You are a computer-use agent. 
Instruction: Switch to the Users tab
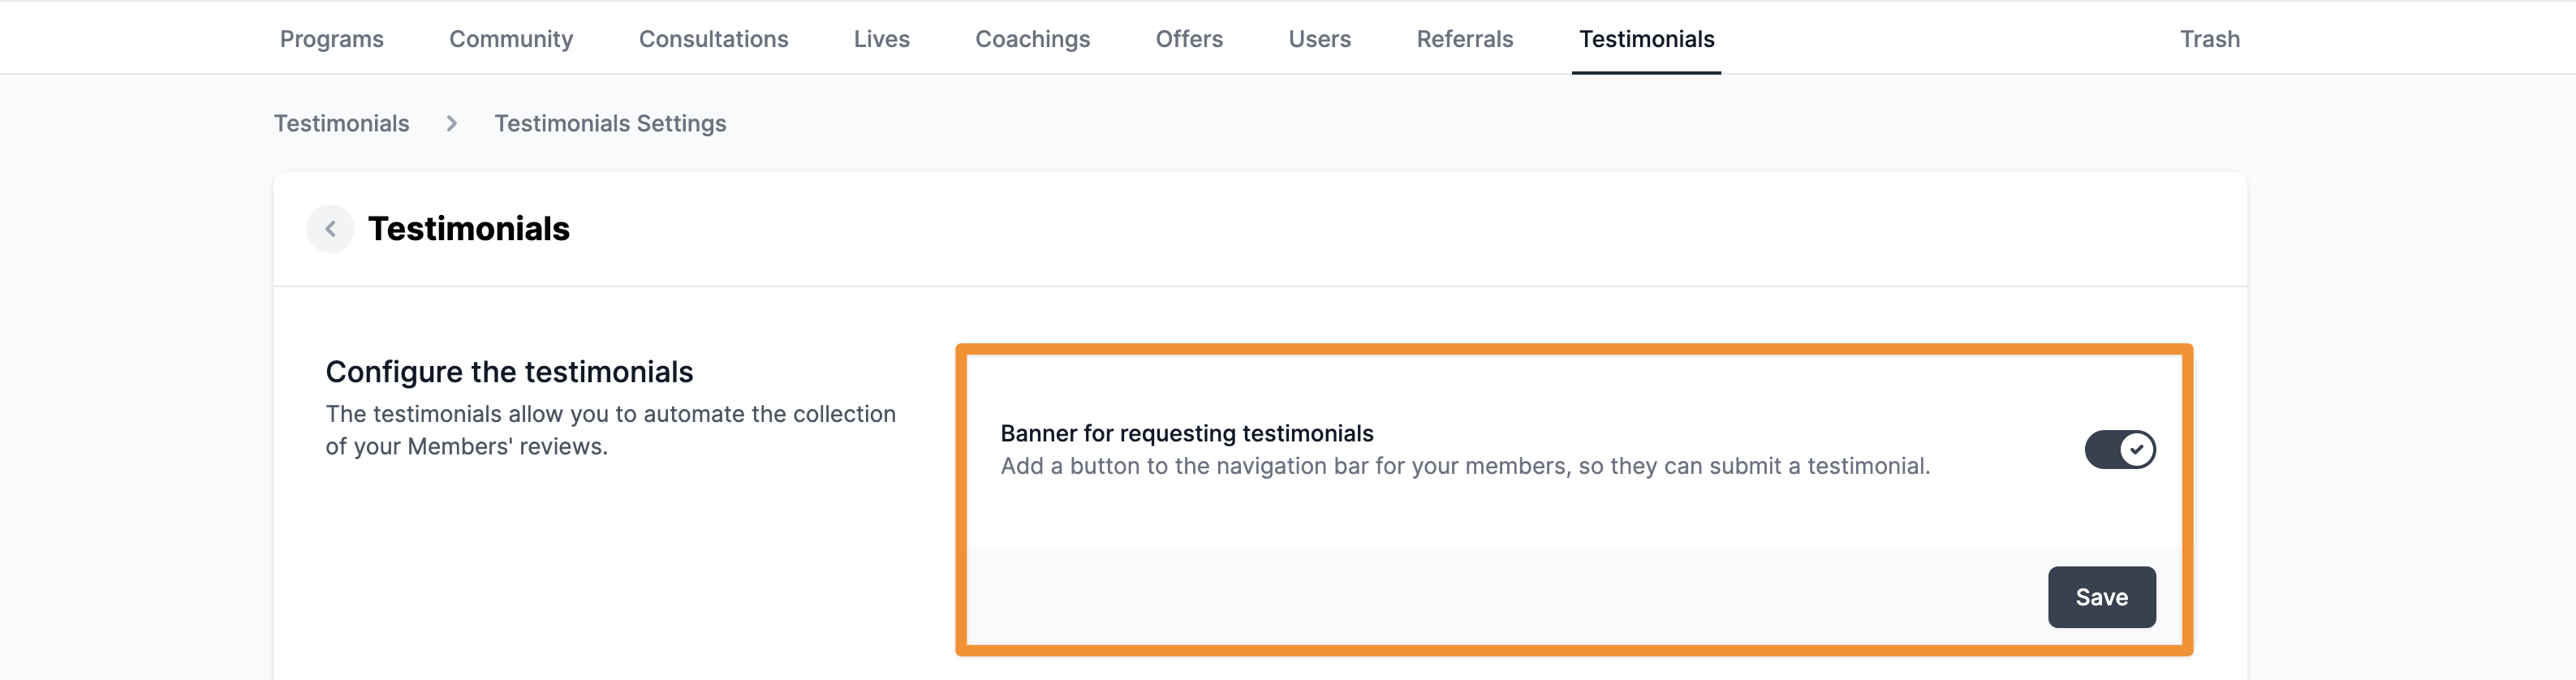[1319, 39]
